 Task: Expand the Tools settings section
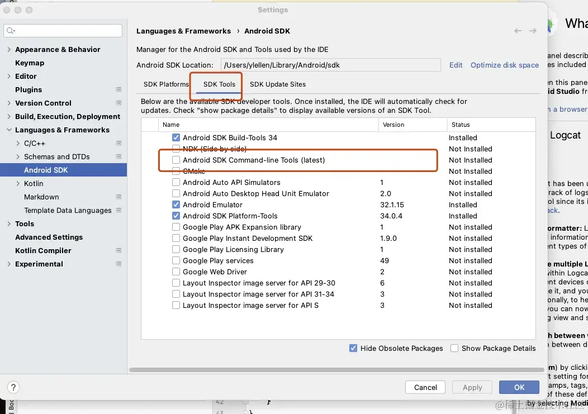9,224
